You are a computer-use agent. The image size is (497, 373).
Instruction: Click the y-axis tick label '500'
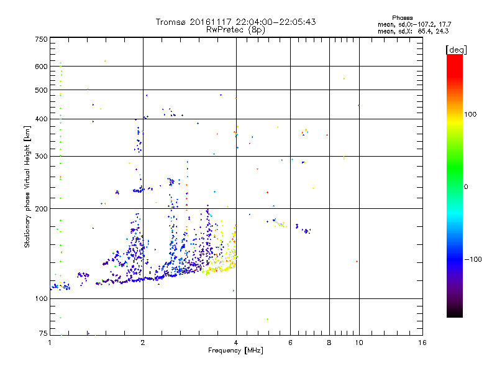click(x=41, y=90)
